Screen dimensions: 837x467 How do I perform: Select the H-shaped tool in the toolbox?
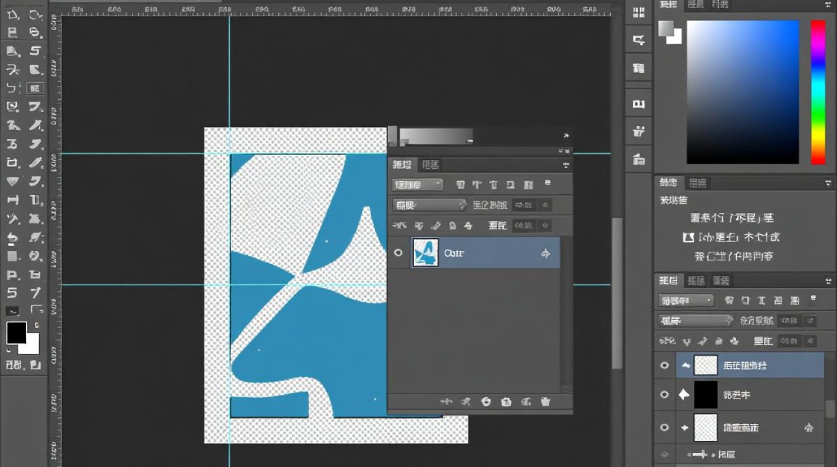[x=12, y=200]
